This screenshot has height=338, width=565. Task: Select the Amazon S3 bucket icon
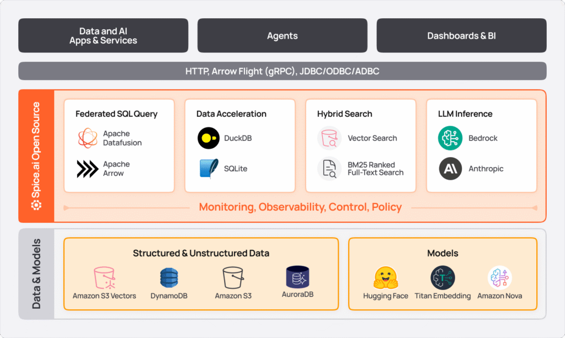(x=233, y=278)
